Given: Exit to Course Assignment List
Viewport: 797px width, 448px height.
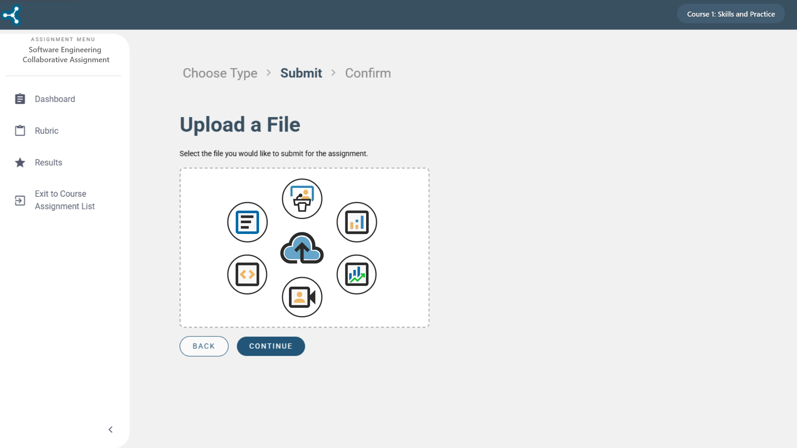Looking at the screenshot, I should pyautogui.click(x=64, y=200).
